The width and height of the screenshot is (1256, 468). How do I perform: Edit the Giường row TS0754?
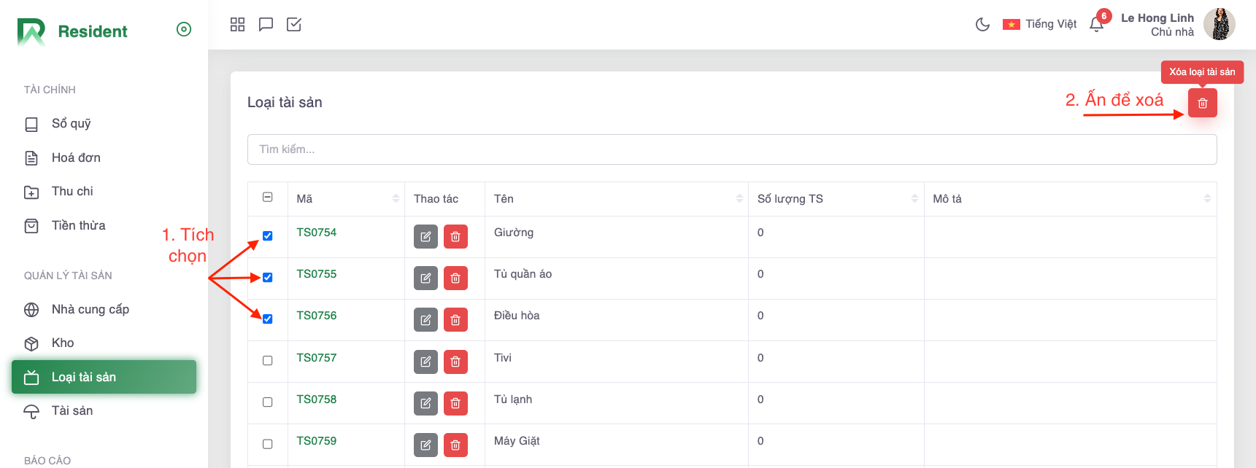click(x=425, y=237)
